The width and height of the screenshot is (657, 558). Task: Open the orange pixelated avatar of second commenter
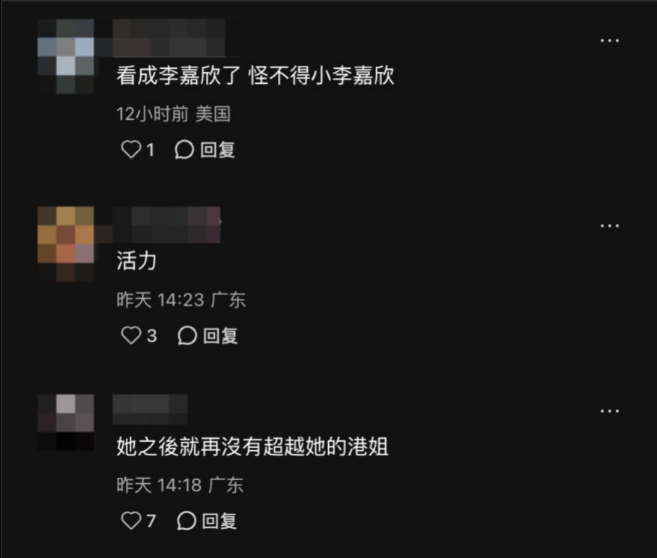coord(66,244)
